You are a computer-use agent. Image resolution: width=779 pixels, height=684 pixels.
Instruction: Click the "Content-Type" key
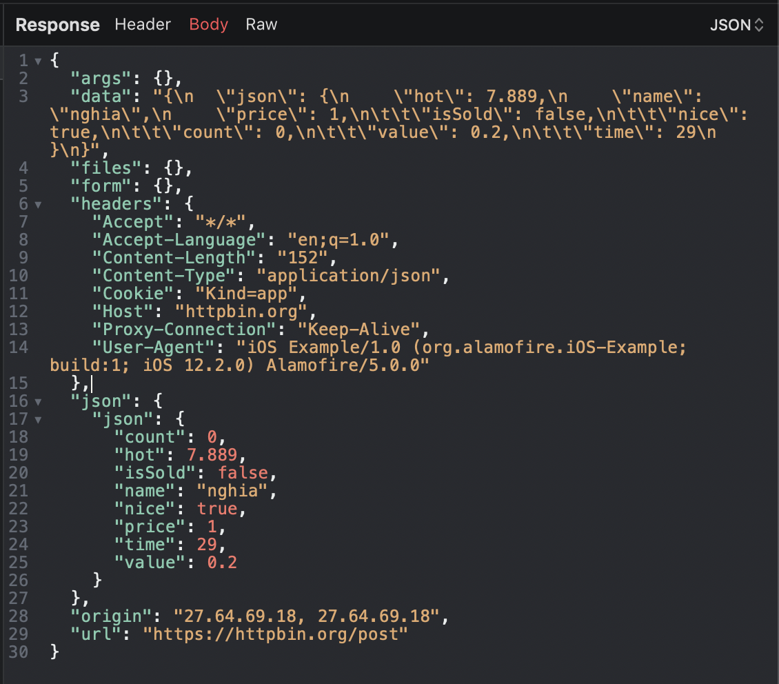[x=163, y=275]
